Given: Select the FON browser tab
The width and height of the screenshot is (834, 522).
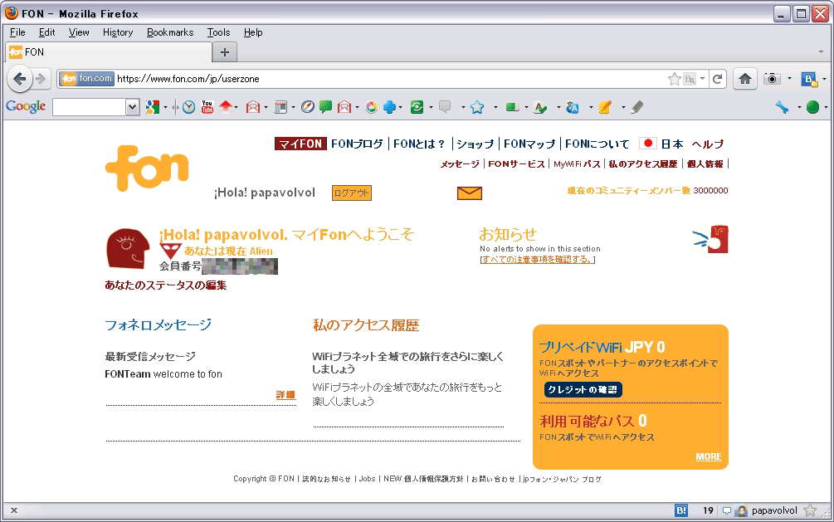Looking at the screenshot, I should click(109, 52).
